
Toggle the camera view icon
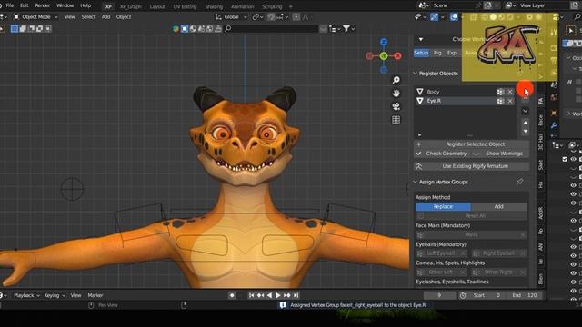pyautogui.click(x=396, y=106)
